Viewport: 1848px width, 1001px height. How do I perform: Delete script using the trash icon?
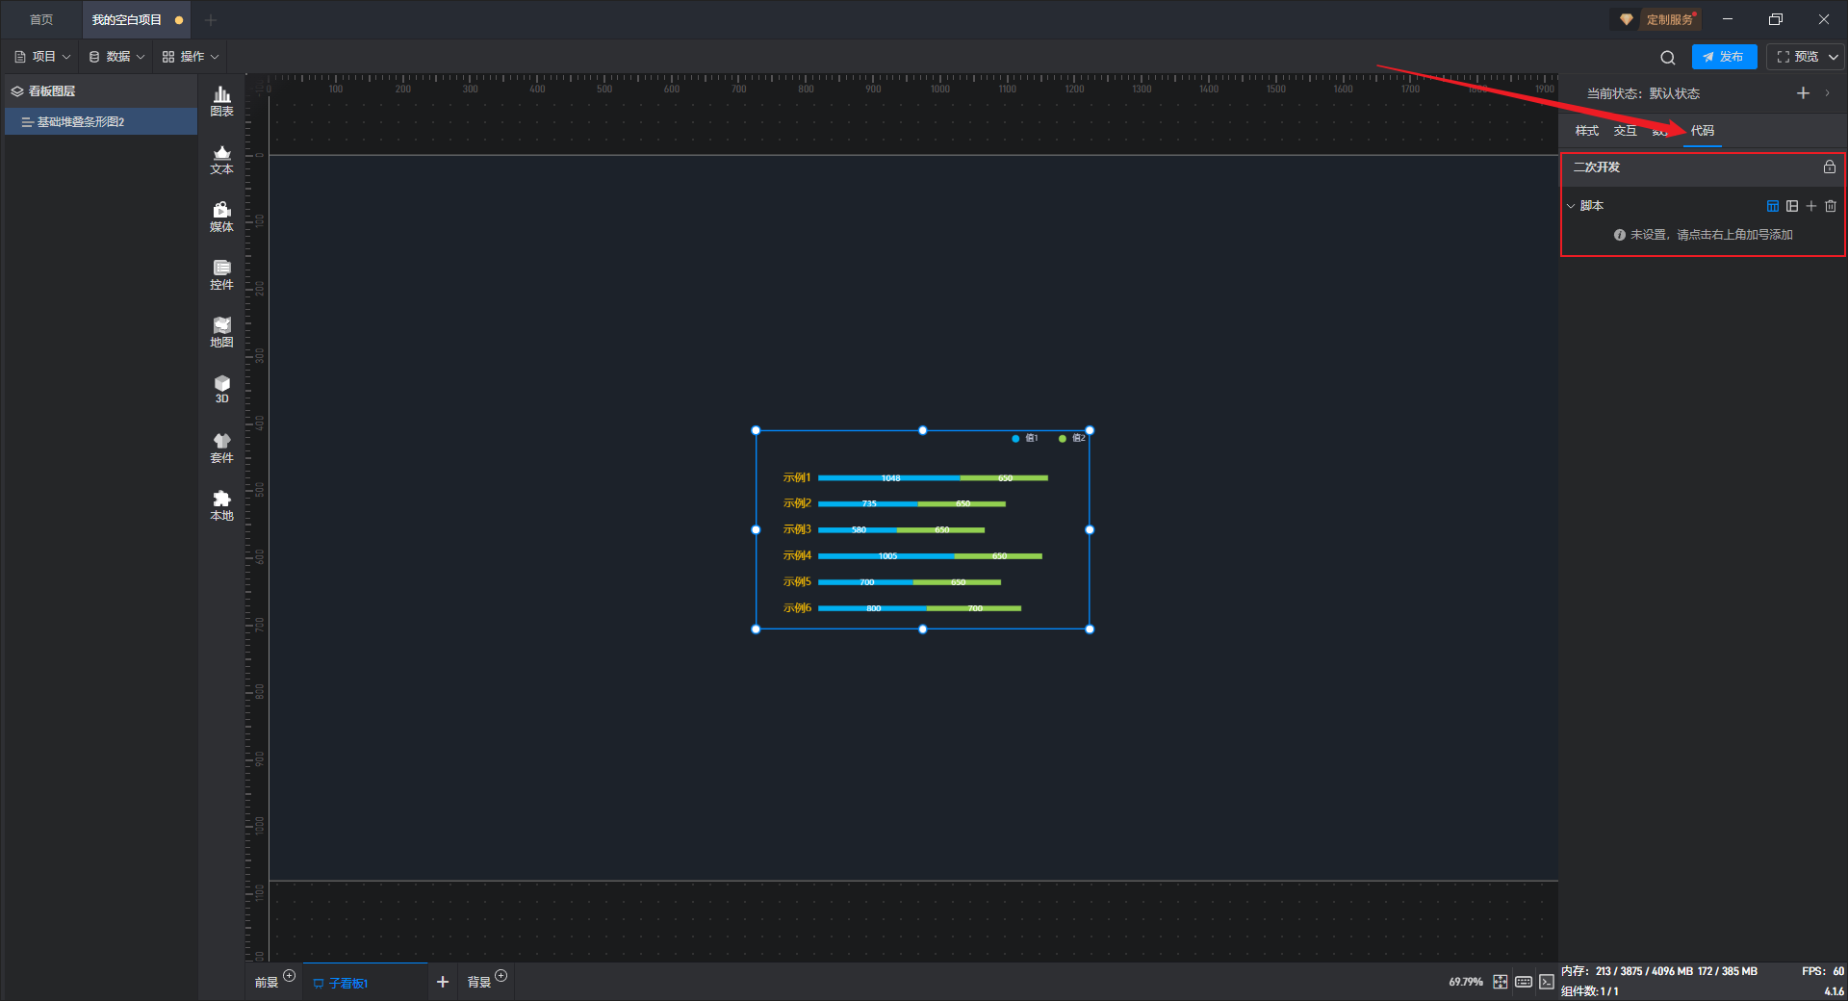pos(1831,206)
